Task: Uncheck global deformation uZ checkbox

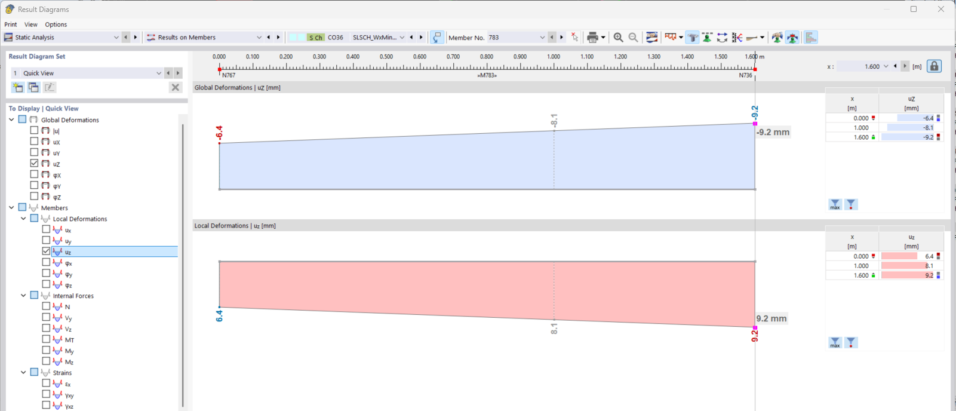Action: click(34, 163)
